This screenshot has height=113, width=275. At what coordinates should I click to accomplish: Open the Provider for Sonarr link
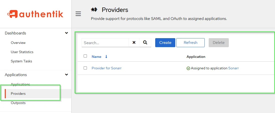click(x=106, y=68)
